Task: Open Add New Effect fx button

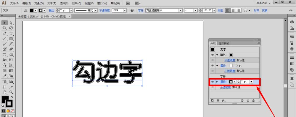Action: 224,100
